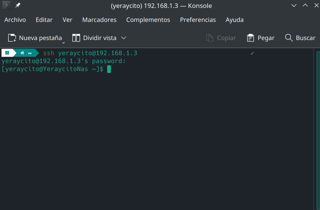Open the Marcadores menu
The height and width of the screenshot is (210, 320).
(99, 20)
